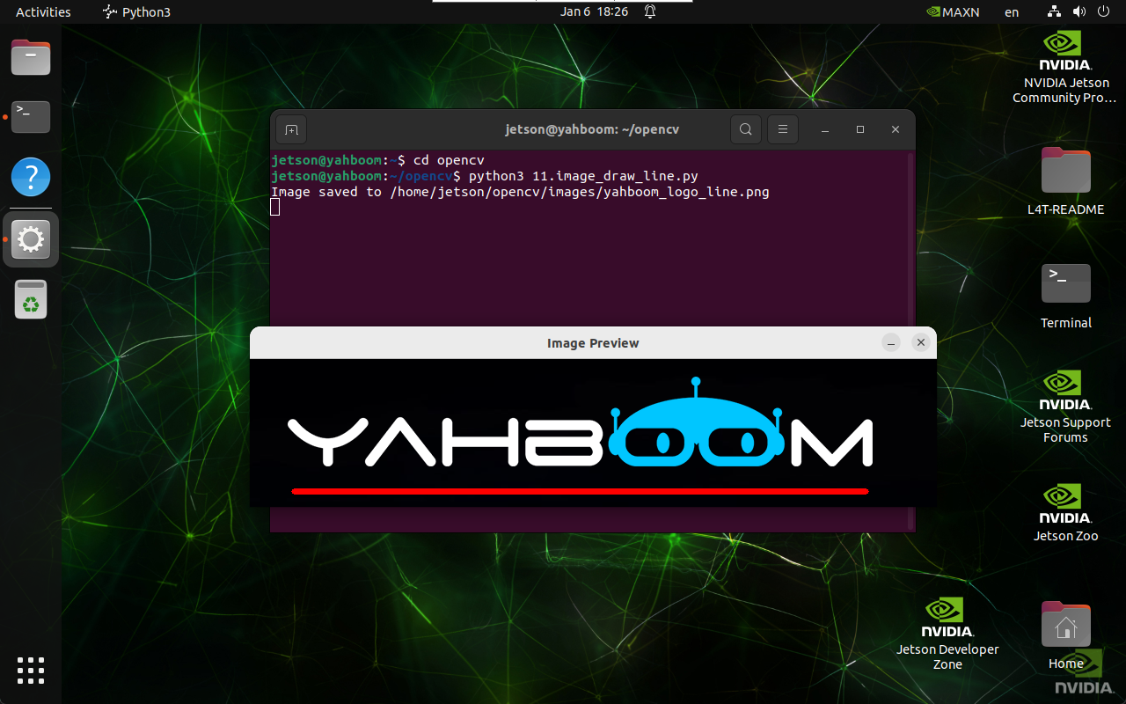
Task: Click the wired network status icon
Action: pos(1055,12)
